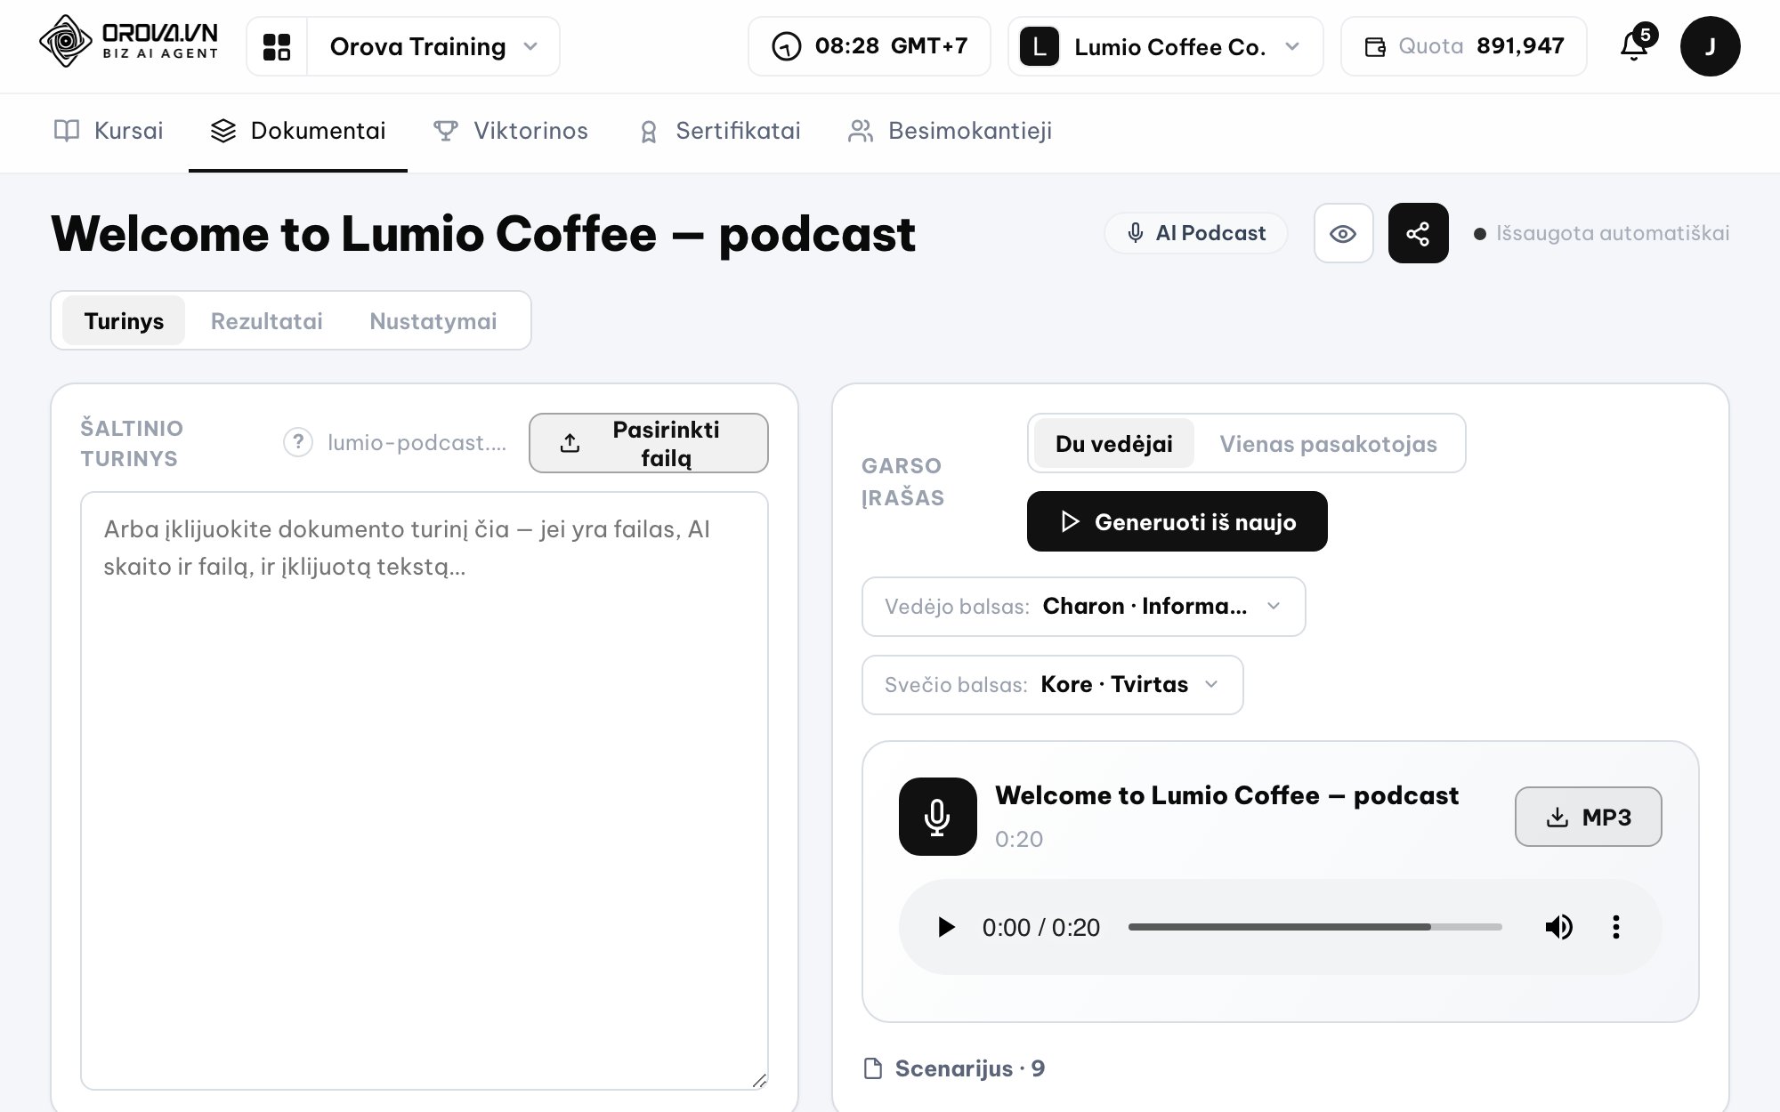1780x1112 pixels.
Task: Open the Lumio Coffee Co. company dropdown
Action: tap(1166, 46)
